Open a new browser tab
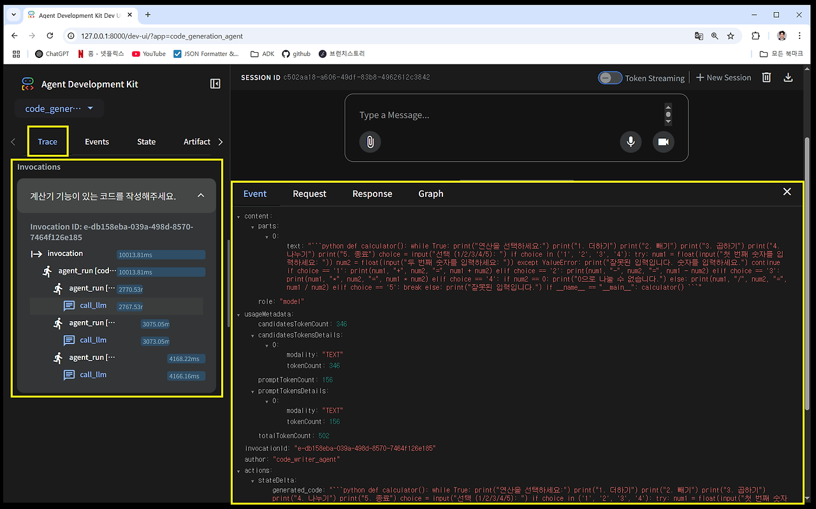816x509 pixels. [148, 15]
